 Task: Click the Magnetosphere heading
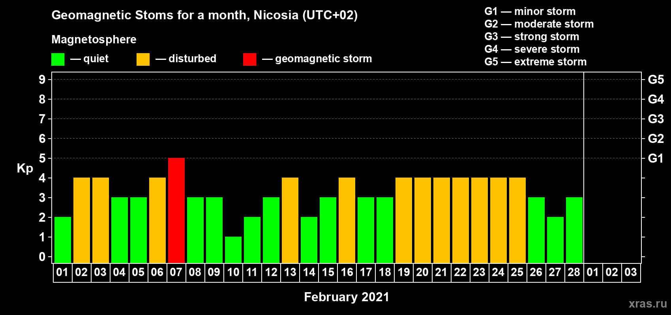[94, 39]
